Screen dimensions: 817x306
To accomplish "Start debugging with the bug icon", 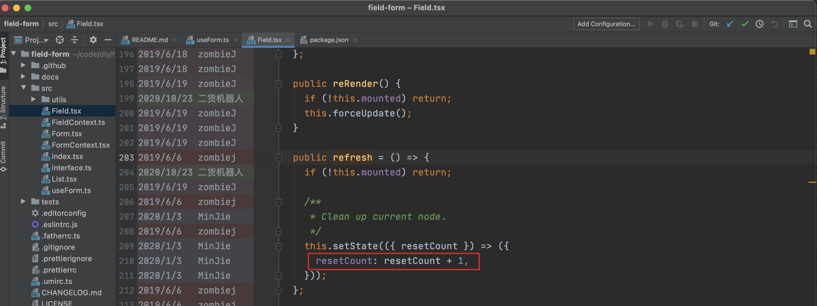I will 665,24.
